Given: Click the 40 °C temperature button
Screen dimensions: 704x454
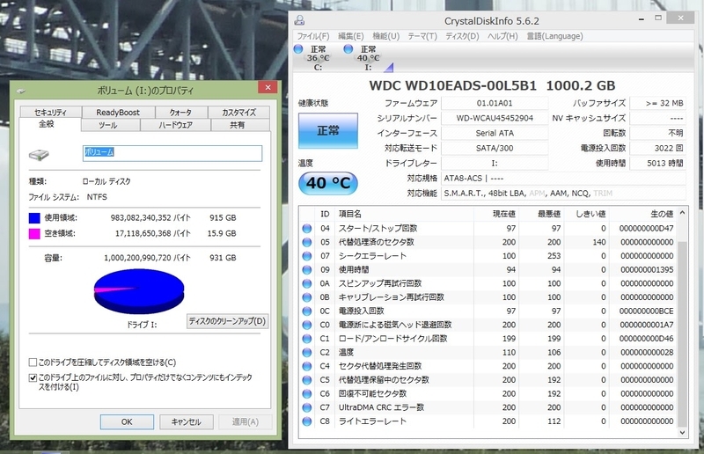Looking at the screenshot, I should pyautogui.click(x=328, y=183).
